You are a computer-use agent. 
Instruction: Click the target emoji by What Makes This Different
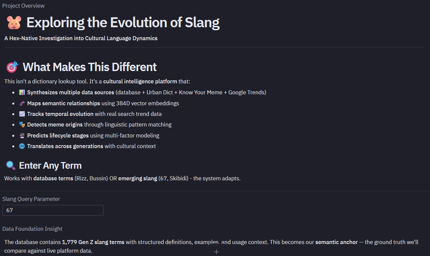(x=12, y=67)
